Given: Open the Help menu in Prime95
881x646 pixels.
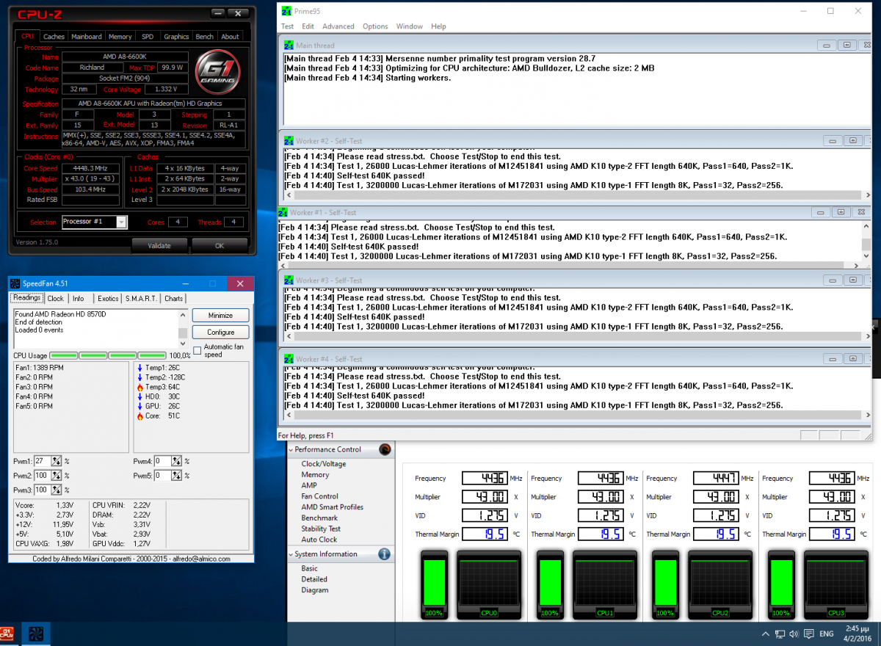Looking at the screenshot, I should 438,26.
